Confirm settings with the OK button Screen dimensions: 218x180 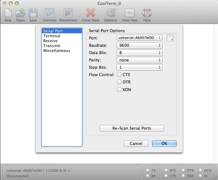164,143
